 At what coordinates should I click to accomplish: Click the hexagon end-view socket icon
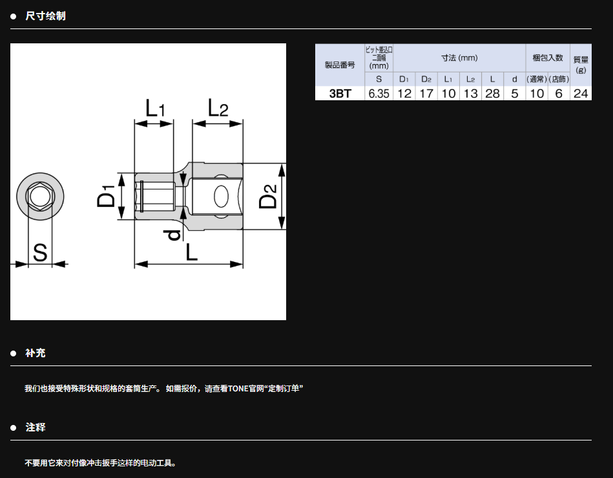40,196
